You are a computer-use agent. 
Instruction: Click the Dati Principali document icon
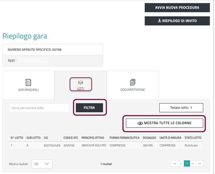(28, 82)
